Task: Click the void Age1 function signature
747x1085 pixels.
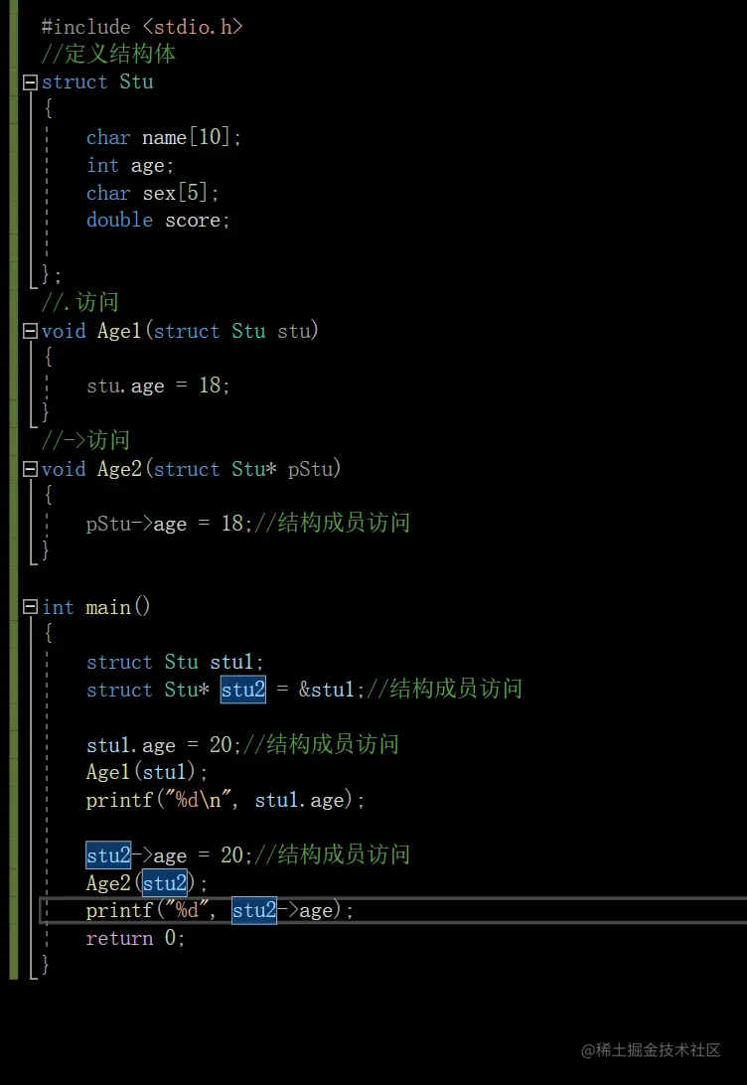Action: (x=180, y=332)
